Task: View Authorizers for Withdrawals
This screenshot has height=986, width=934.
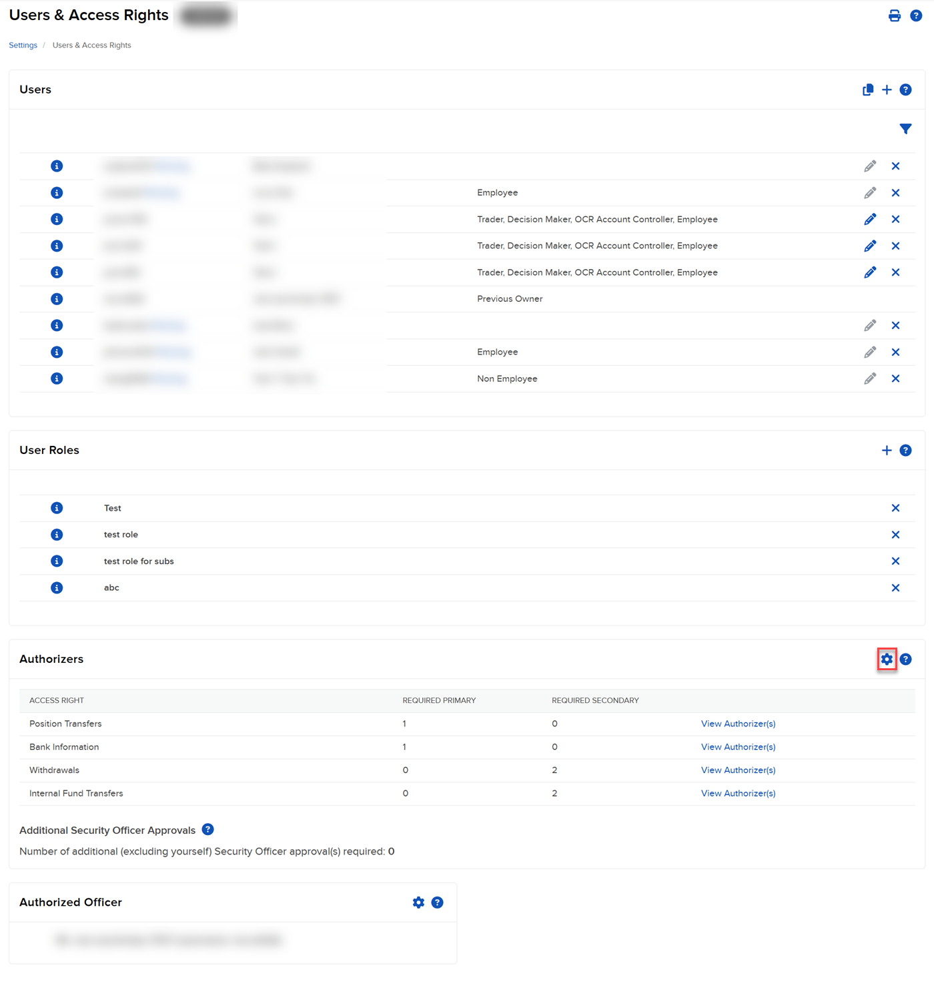Action: 738,770
